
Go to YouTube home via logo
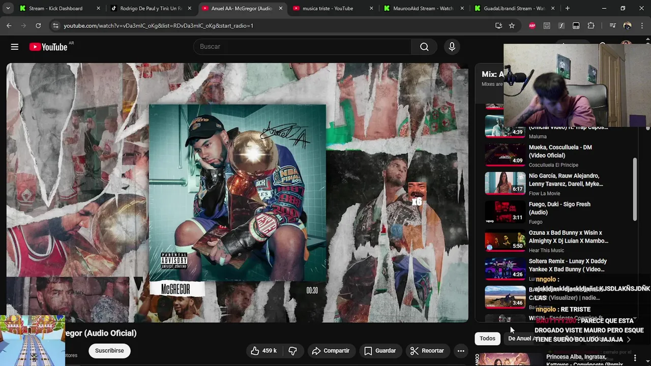48,47
